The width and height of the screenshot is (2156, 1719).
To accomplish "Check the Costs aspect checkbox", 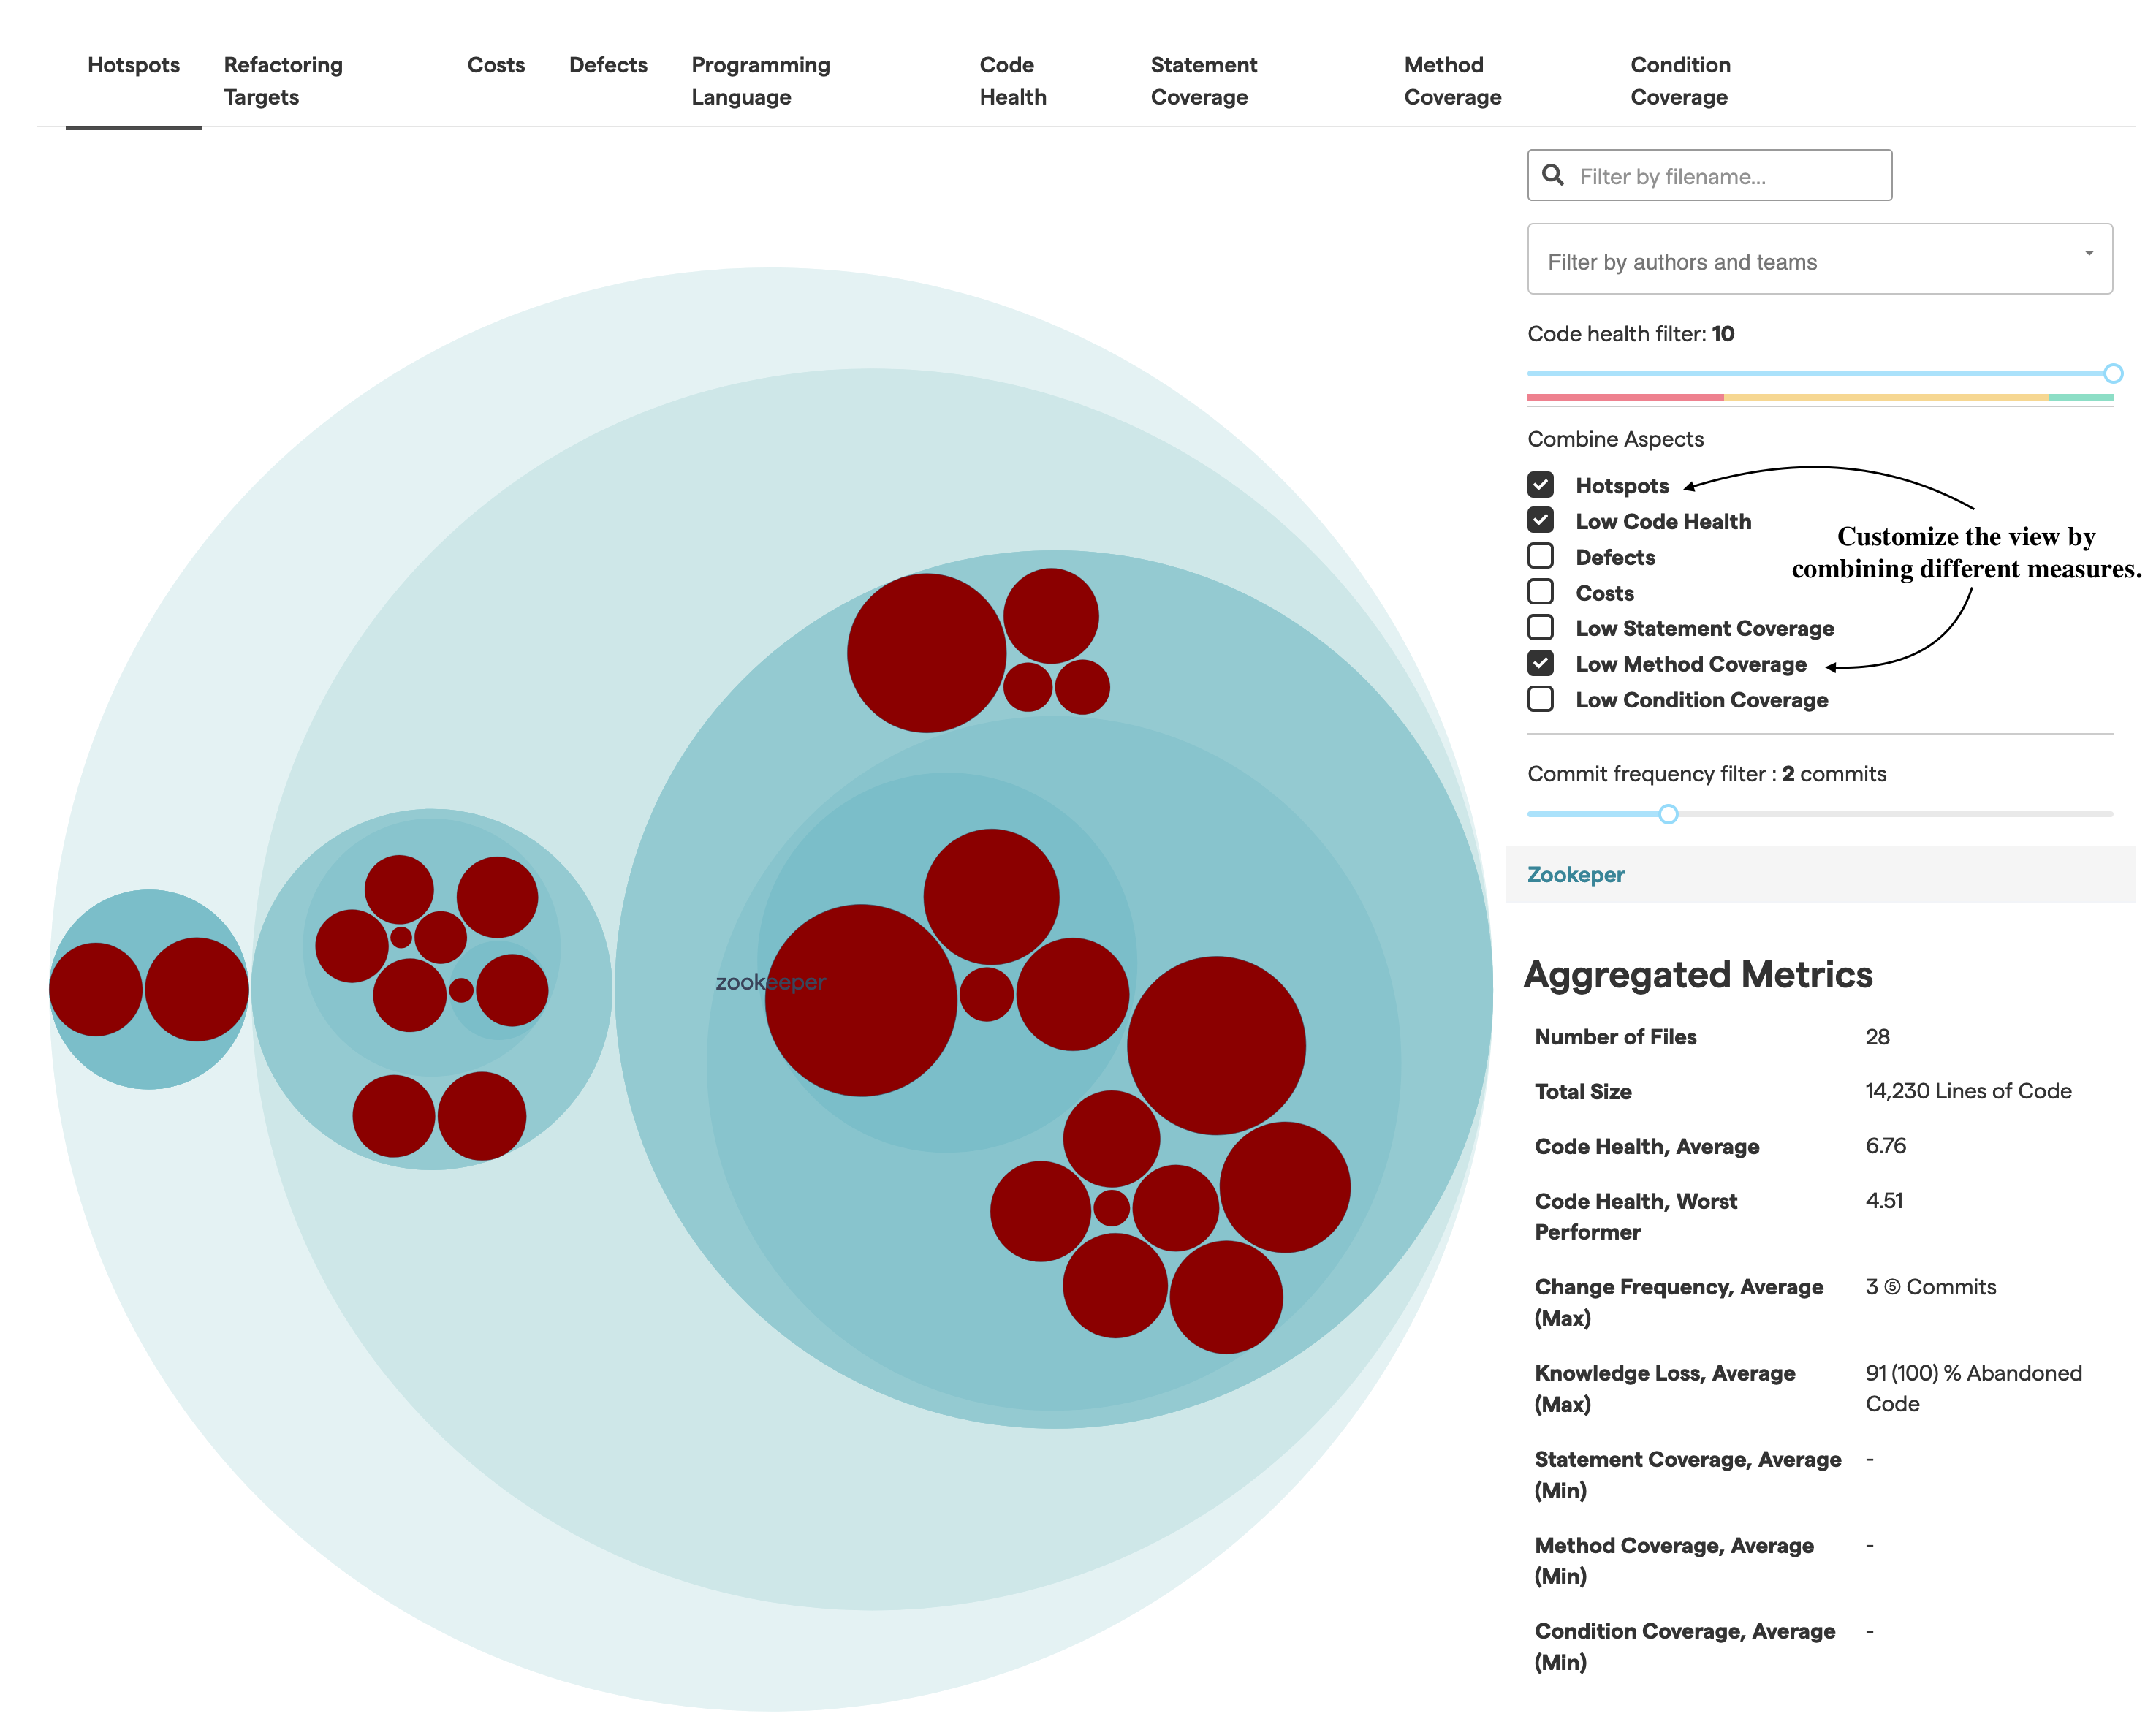I will (1540, 592).
